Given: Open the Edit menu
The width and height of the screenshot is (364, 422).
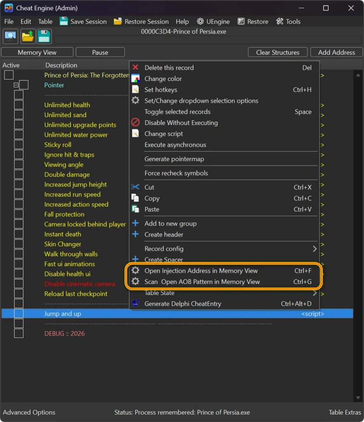Looking at the screenshot, I should [x=26, y=21].
